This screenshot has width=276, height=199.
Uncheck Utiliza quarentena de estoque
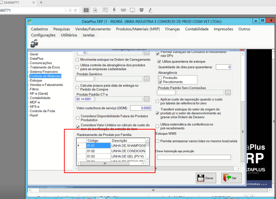point(159,62)
